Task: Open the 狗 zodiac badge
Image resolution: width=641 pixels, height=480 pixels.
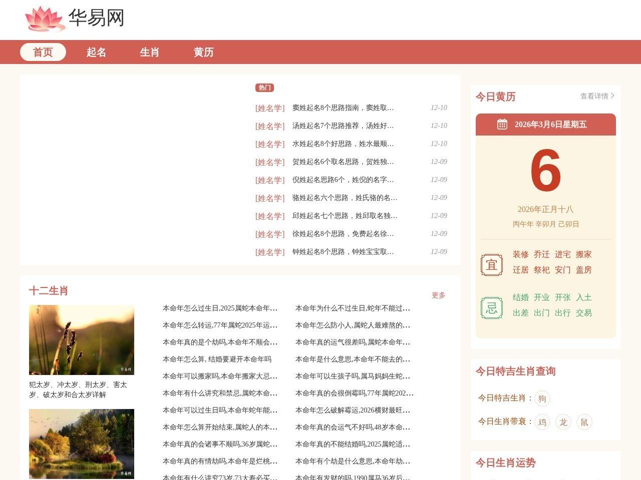Action: point(541,398)
